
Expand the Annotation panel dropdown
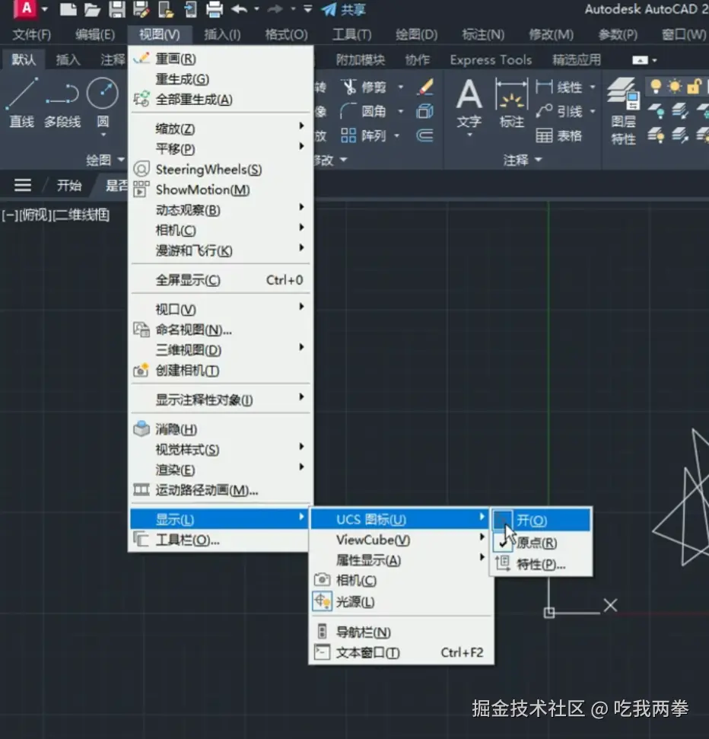coord(523,161)
